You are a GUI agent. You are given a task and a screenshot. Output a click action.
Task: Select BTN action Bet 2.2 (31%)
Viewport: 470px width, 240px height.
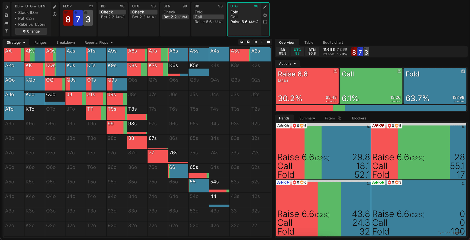click(x=175, y=17)
